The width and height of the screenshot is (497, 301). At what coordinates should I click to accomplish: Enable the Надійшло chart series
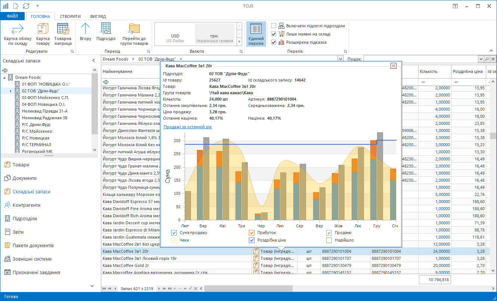click(x=329, y=240)
